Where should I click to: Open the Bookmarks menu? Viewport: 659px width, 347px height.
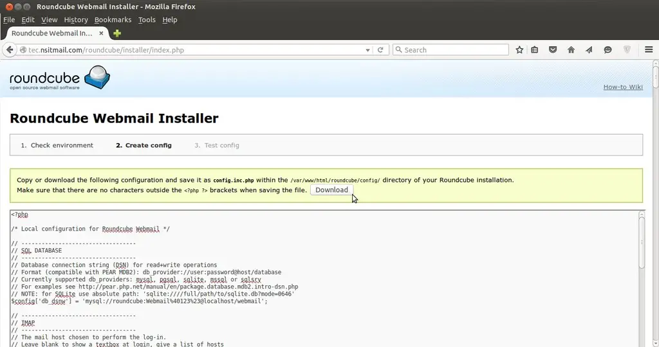point(113,20)
